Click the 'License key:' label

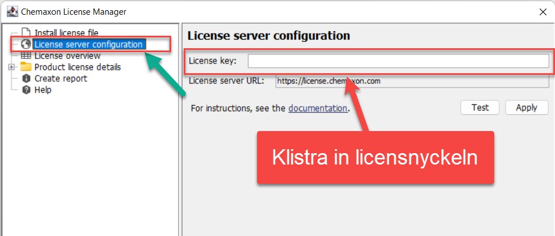click(212, 61)
